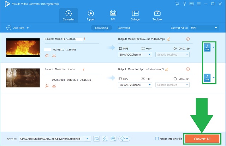Click second file's 00:01:34 output duration
Image resolution: width=226 pixels, height=146 pixels.
(184, 79)
